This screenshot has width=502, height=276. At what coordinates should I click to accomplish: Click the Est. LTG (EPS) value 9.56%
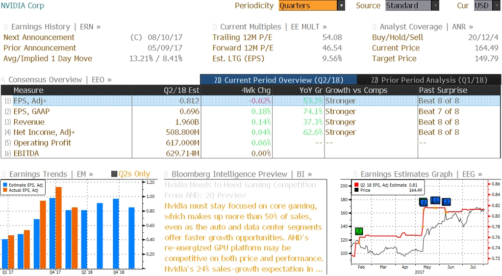[332, 59]
